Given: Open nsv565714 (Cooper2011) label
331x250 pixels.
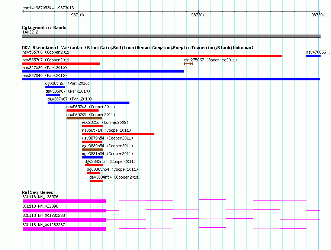Looking at the screenshot, I should click(x=106, y=130).
